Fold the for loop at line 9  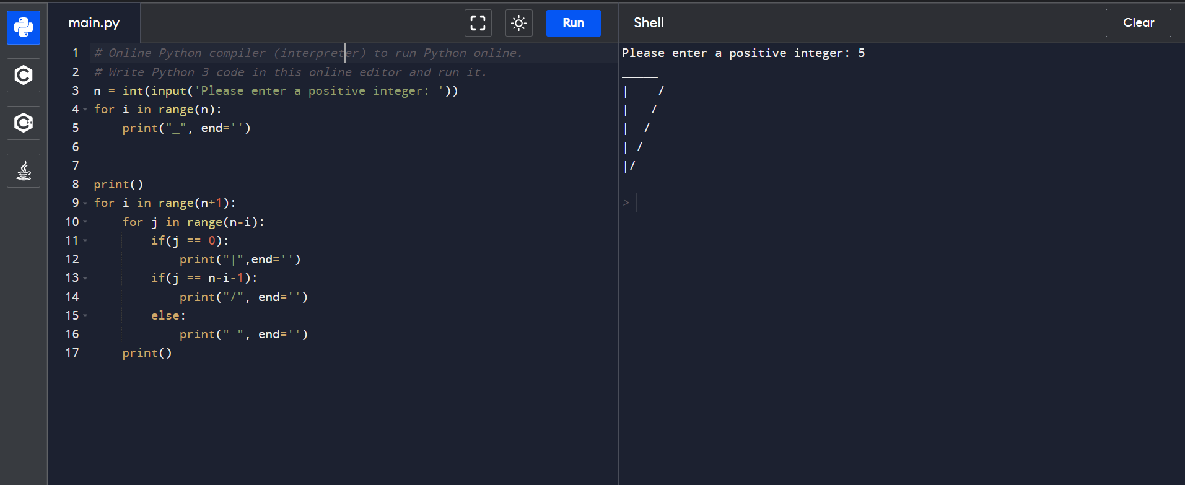(85, 203)
